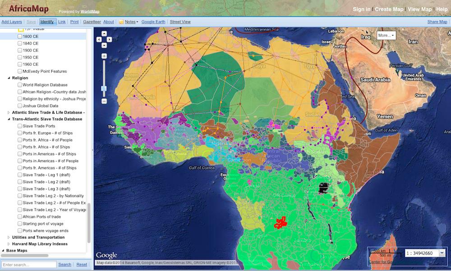Open Street View mode
451x271 pixels.
(x=180, y=22)
